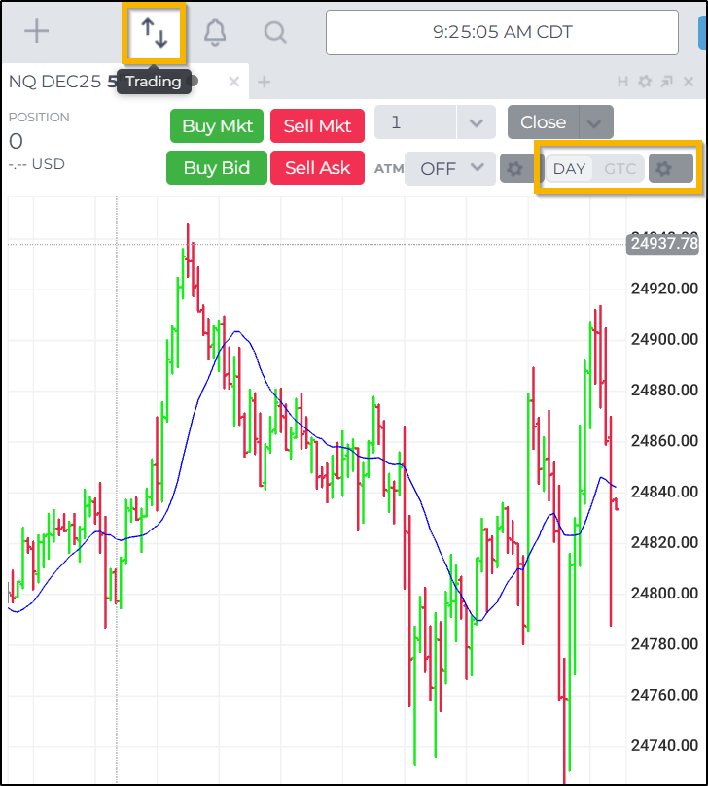Image resolution: width=708 pixels, height=786 pixels.
Task: Expand the Close button dropdown arrow
Action: click(595, 122)
